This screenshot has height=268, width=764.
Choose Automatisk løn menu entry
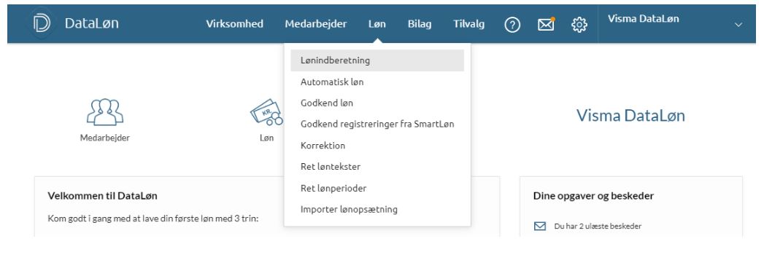pos(377,82)
